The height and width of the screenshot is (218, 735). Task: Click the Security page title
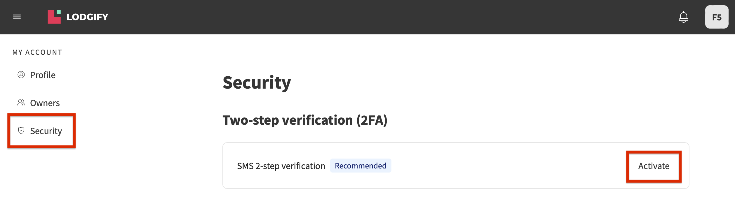[x=257, y=83]
